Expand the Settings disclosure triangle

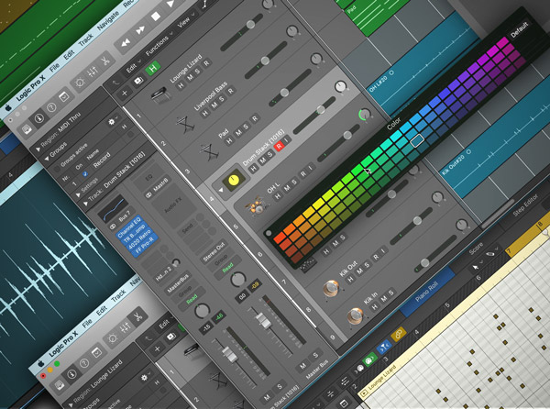(x=78, y=194)
